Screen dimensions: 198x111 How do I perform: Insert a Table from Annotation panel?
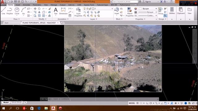tap(70, 16)
